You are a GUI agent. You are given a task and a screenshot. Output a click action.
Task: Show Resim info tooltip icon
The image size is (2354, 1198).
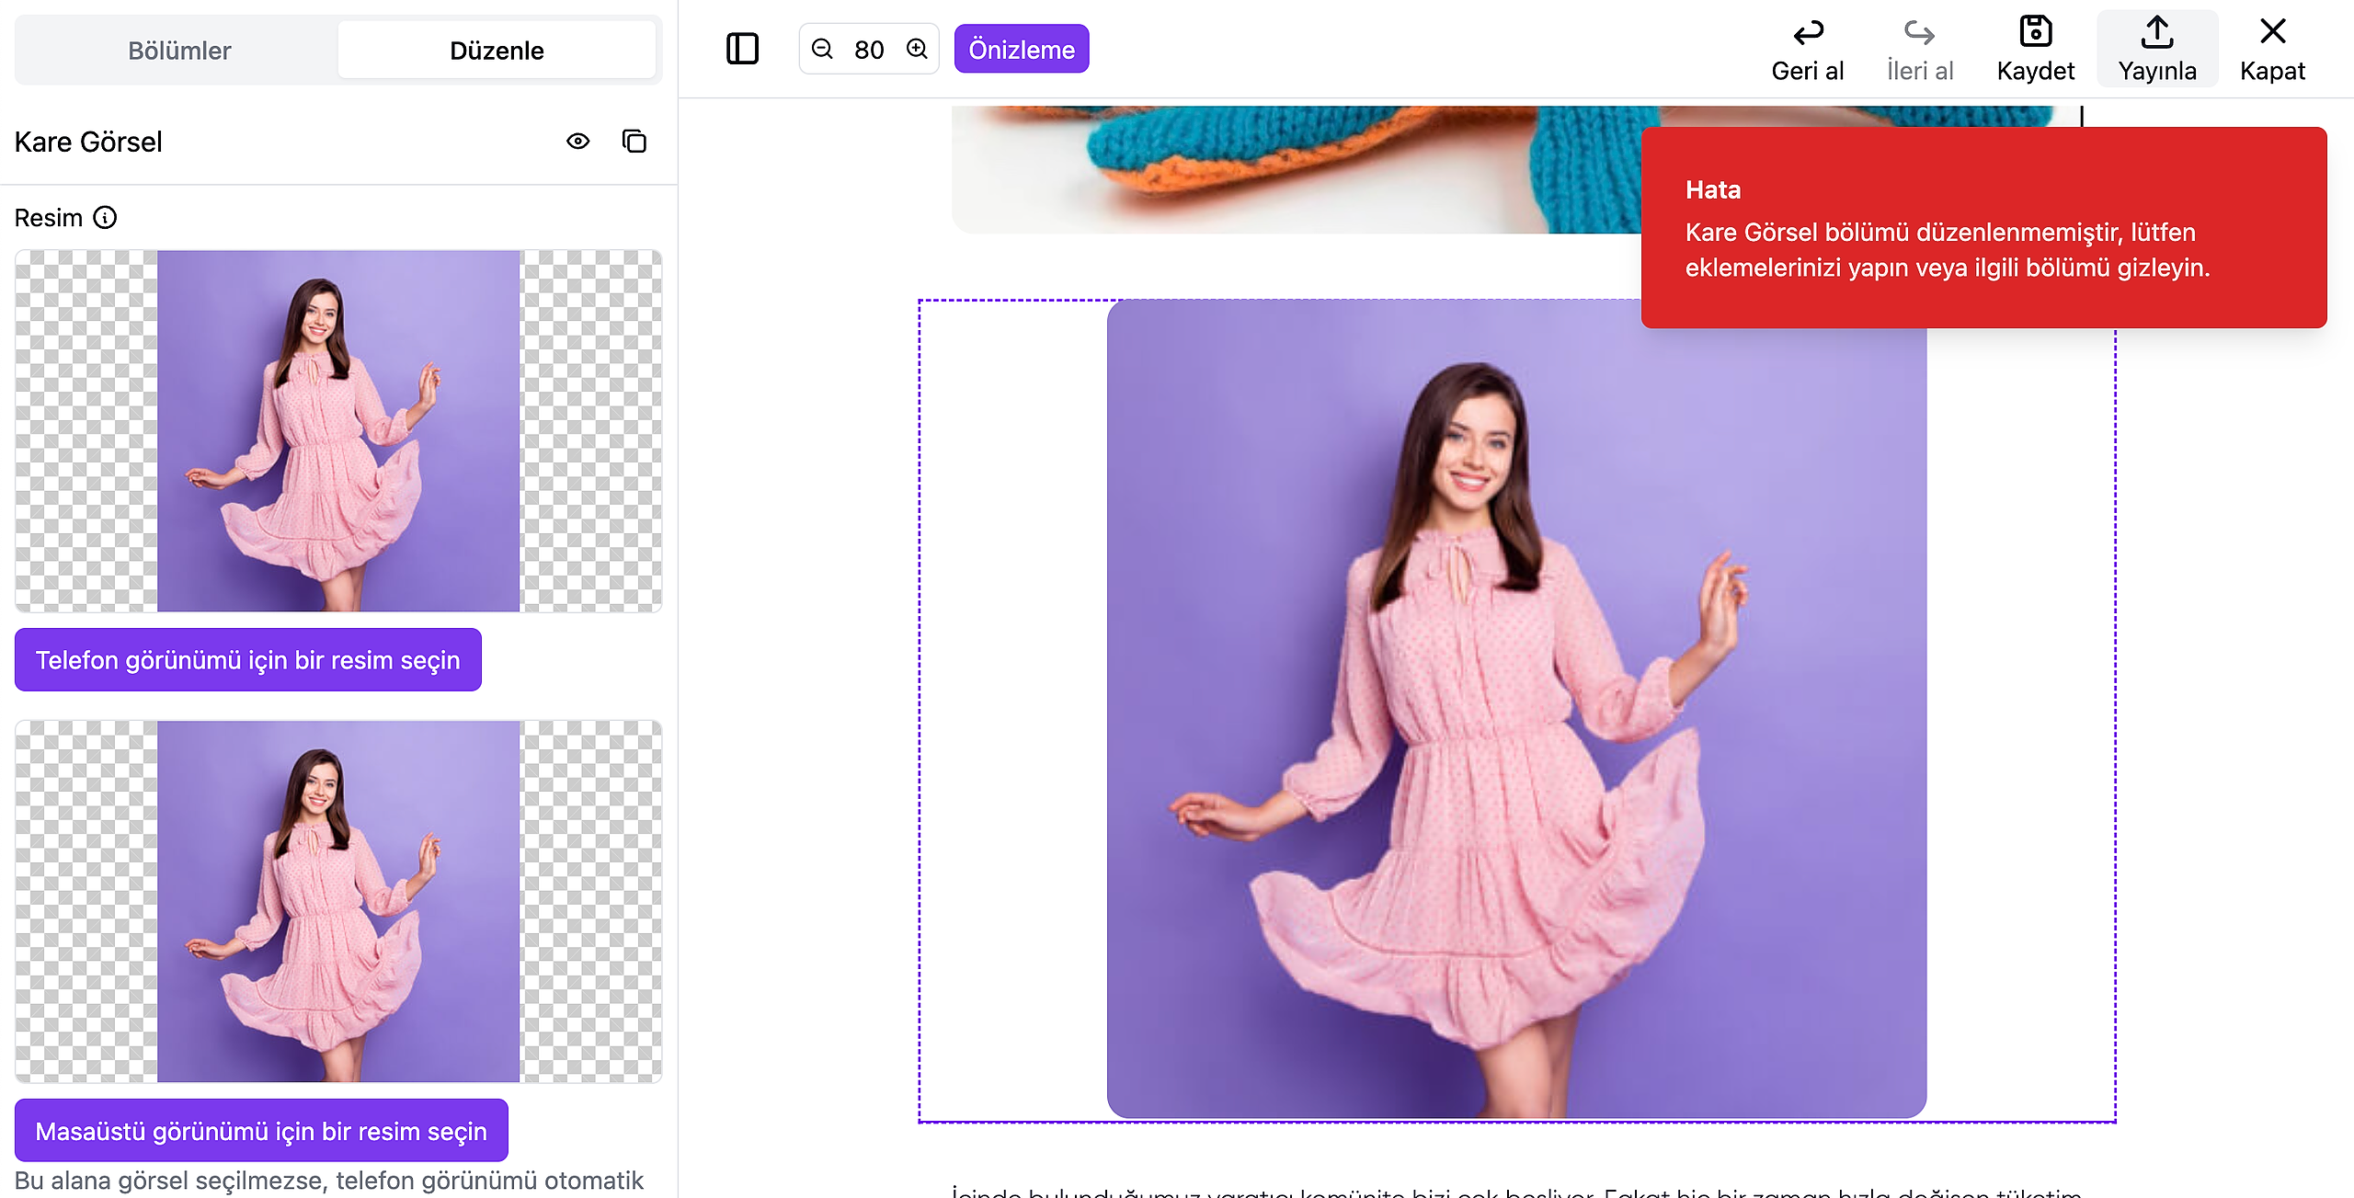pyautogui.click(x=106, y=218)
